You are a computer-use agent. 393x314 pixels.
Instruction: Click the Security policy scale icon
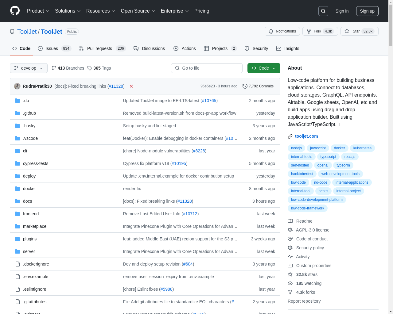pyautogui.click(x=290, y=248)
